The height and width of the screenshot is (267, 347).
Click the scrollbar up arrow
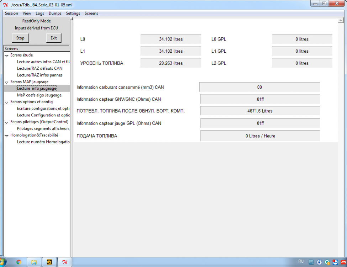341,21
